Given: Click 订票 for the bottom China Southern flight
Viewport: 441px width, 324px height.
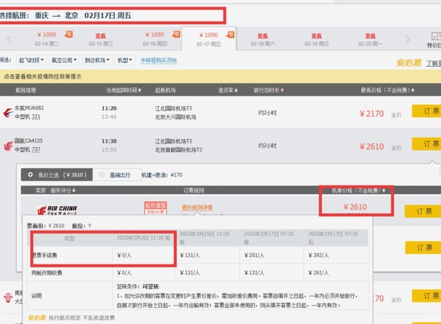Looking at the screenshot, I should pyautogui.click(x=427, y=296).
